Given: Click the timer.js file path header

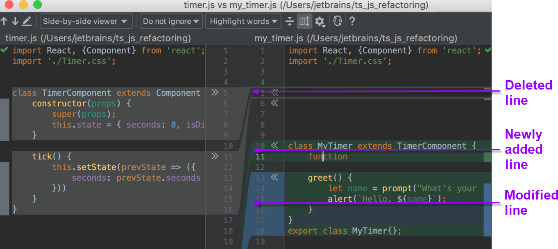Looking at the screenshot, I should click(x=98, y=38).
